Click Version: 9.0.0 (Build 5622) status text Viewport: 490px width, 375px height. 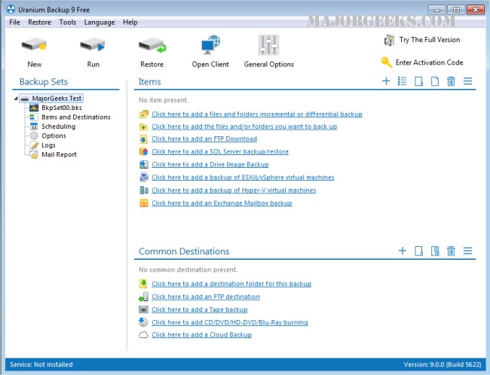click(x=443, y=364)
